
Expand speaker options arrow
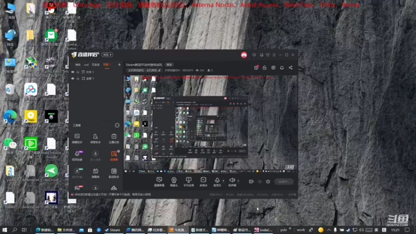tap(238, 181)
